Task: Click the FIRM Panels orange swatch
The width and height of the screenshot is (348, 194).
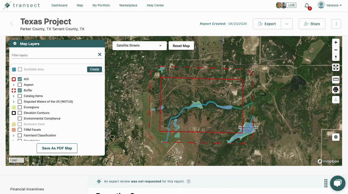Action: pos(14,130)
